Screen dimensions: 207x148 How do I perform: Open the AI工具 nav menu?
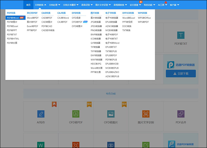(x=162, y=5)
